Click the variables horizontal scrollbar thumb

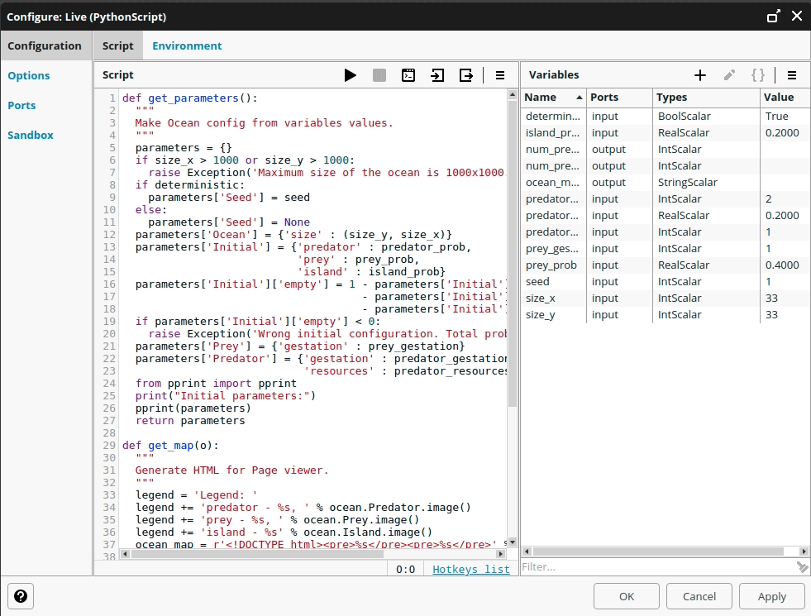pos(658,552)
